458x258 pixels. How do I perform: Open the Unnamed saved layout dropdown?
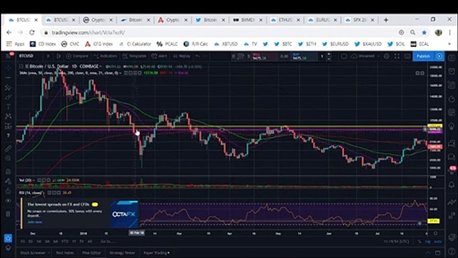click(366, 56)
